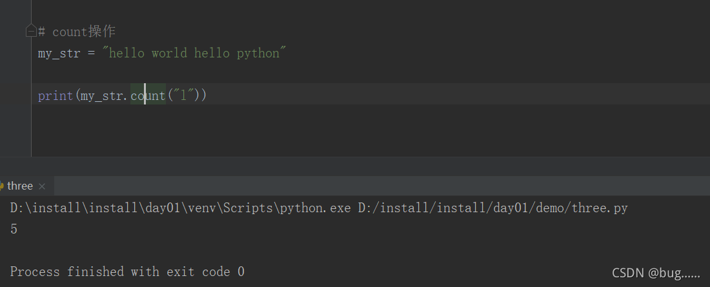Click the CSDN @bug watermark text
Viewport: 710px width, 287px height.
click(656, 273)
